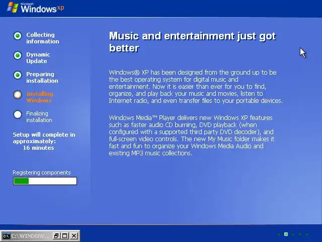Close the C:\WINDOW... window
Viewport: 322px width, 242px height.
click(x=74, y=235)
